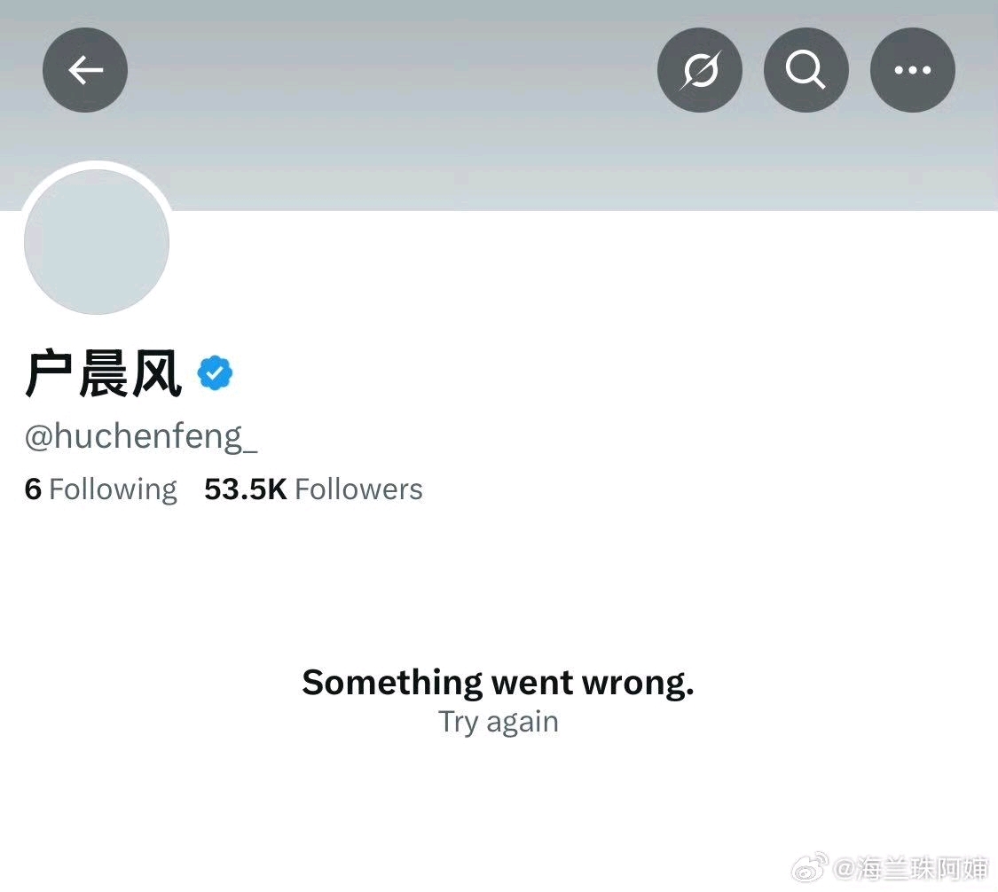Click Try again to reload
Viewport: 998px width, 892px height.
point(499,722)
